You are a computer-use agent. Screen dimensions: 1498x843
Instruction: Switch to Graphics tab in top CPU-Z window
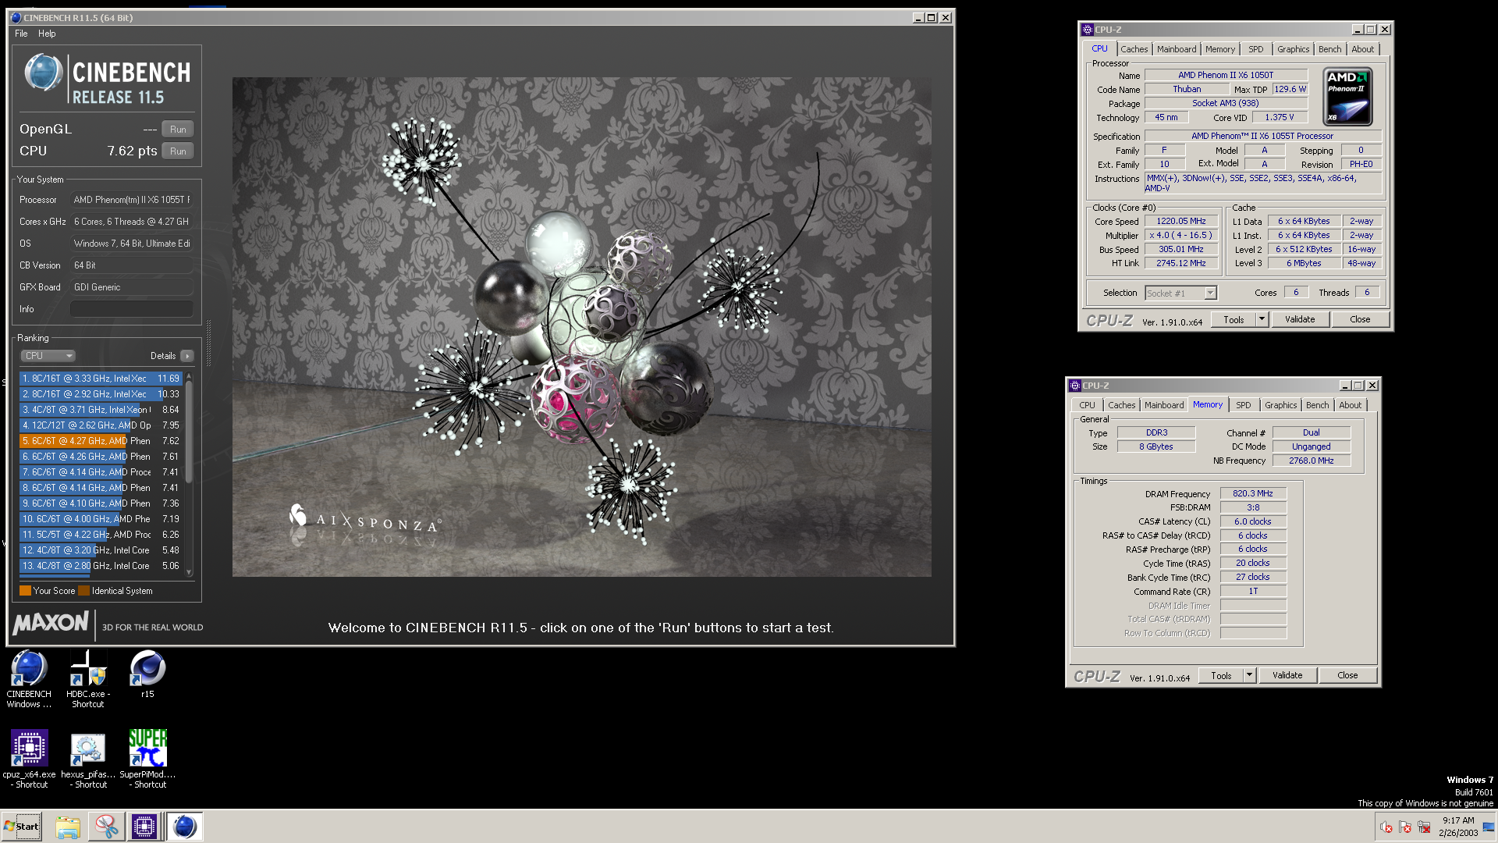click(x=1293, y=49)
